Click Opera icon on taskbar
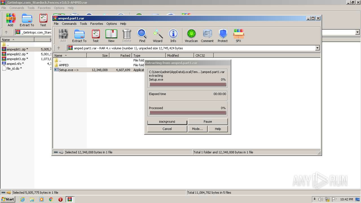Image resolution: width=361 pixels, height=203 pixels. pos(60,199)
